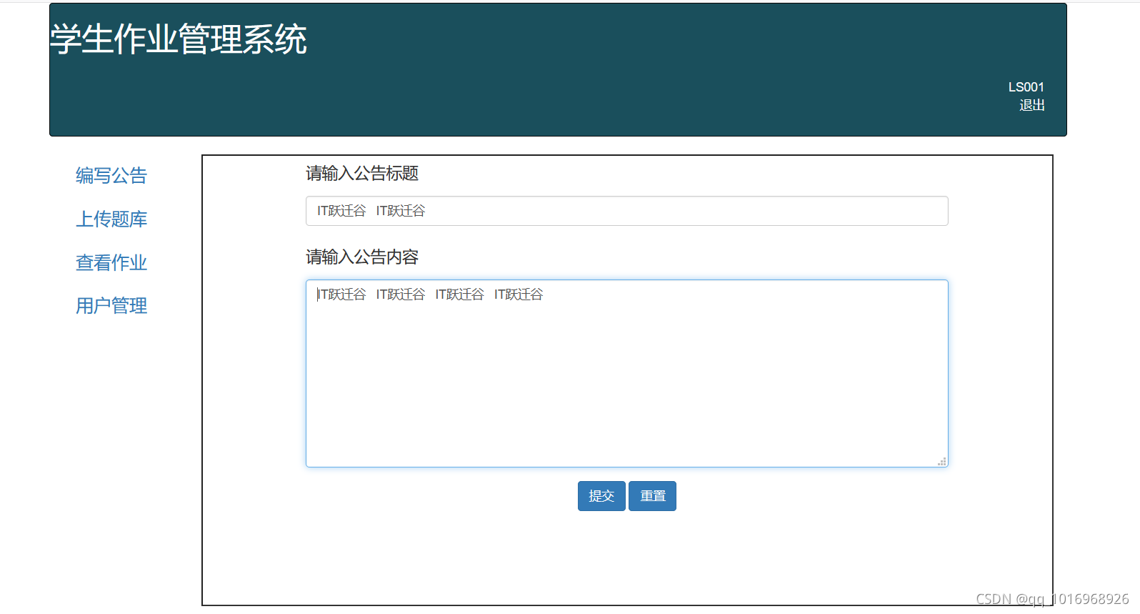1140x614 pixels.
Task: Select 查看作业 from the sidebar menu
Action: tap(111, 262)
